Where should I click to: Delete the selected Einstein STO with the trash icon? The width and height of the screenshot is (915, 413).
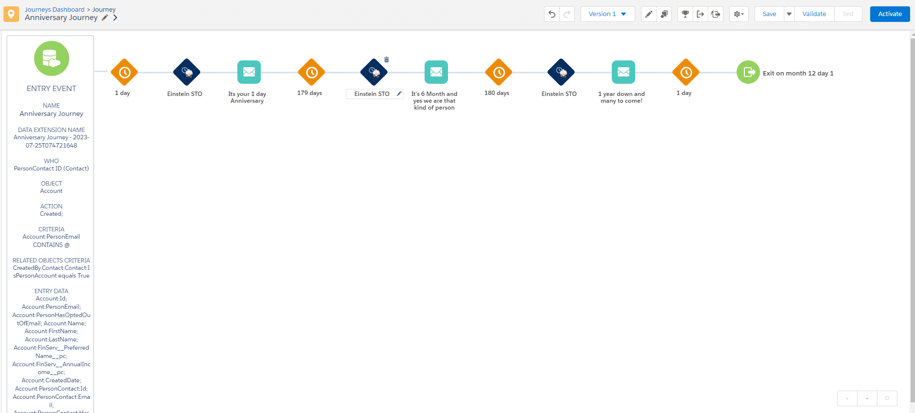coord(387,59)
